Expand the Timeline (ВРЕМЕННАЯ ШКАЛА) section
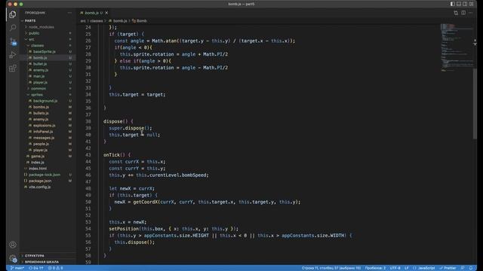 click(48, 262)
